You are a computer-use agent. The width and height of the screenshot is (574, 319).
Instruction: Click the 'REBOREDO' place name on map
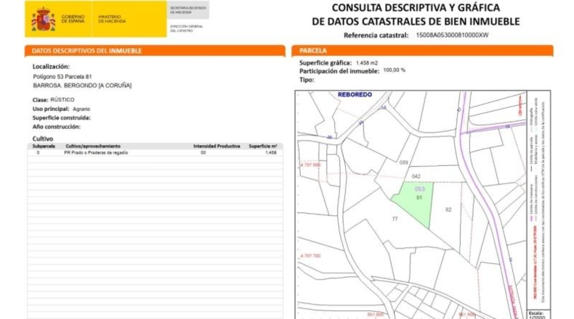(x=355, y=95)
